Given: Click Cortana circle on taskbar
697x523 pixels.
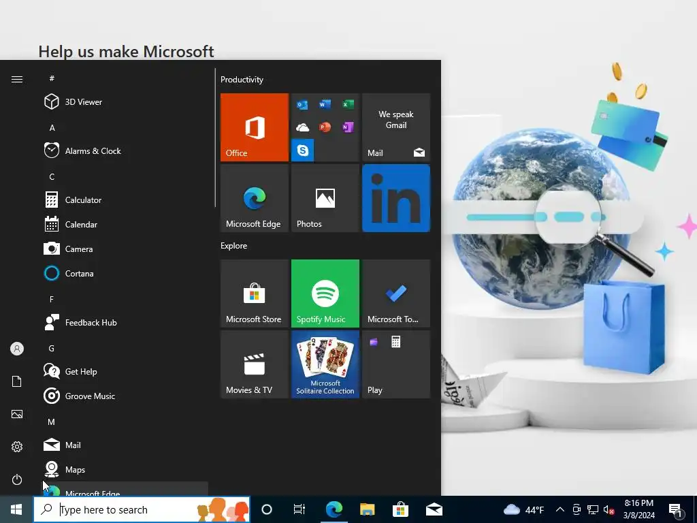Looking at the screenshot, I should point(267,509).
